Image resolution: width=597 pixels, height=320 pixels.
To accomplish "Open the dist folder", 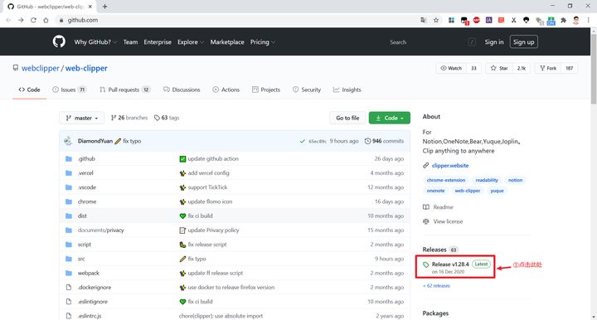I will 82,216.
